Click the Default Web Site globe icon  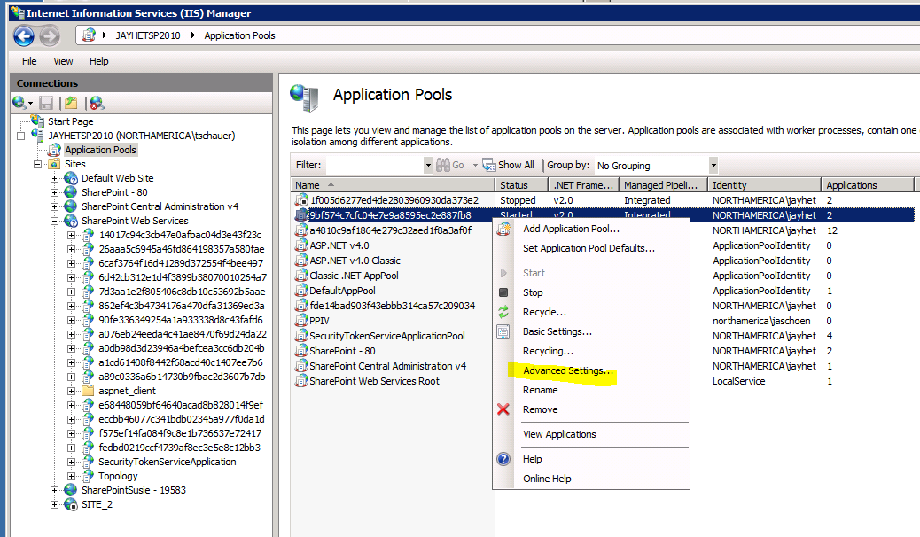71,178
